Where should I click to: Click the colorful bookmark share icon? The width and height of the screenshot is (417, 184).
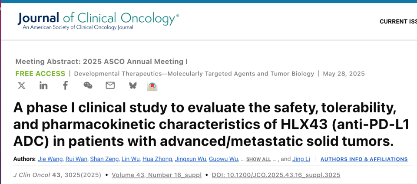152,86
